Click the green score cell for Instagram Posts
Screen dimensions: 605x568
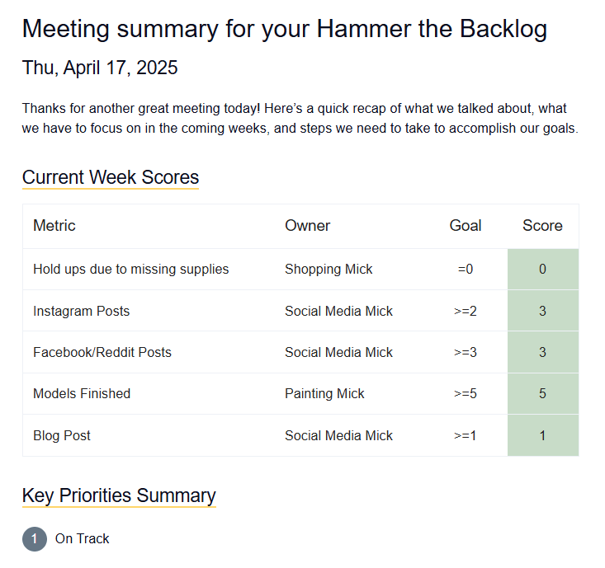542,311
